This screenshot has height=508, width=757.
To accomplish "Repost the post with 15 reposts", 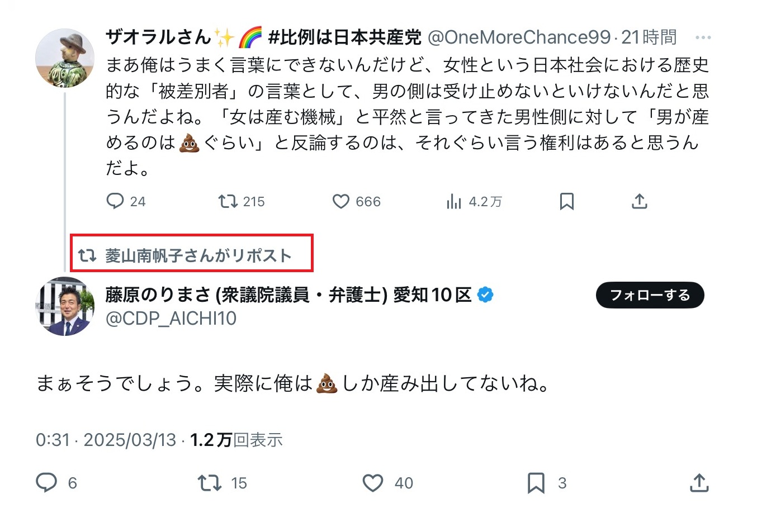I will 210,483.
